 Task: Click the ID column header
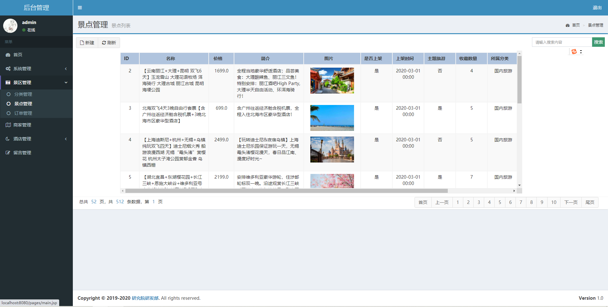tap(130, 58)
